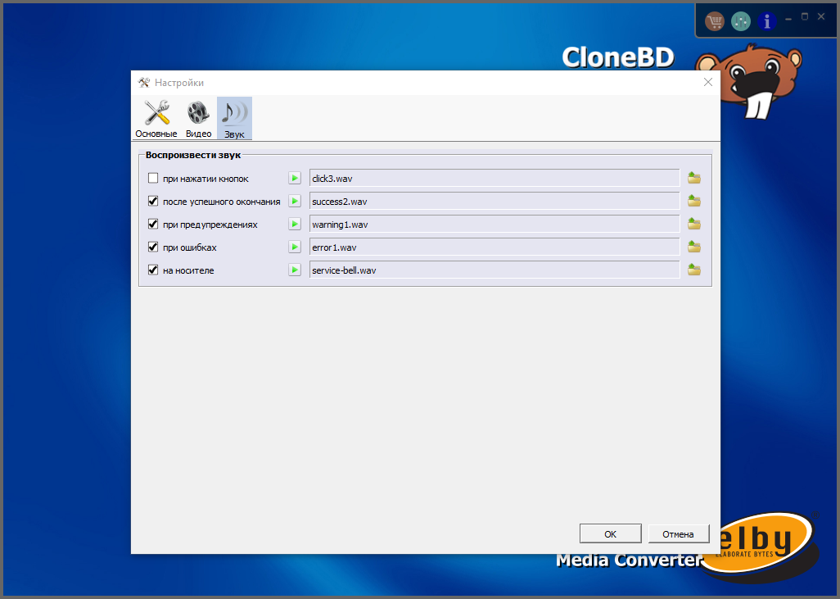Play the service-bell.wav sound preview
Screen dimensions: 840x599
[x=295, y=270]
